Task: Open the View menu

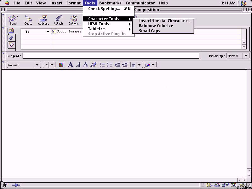Action: click(41, 3)
